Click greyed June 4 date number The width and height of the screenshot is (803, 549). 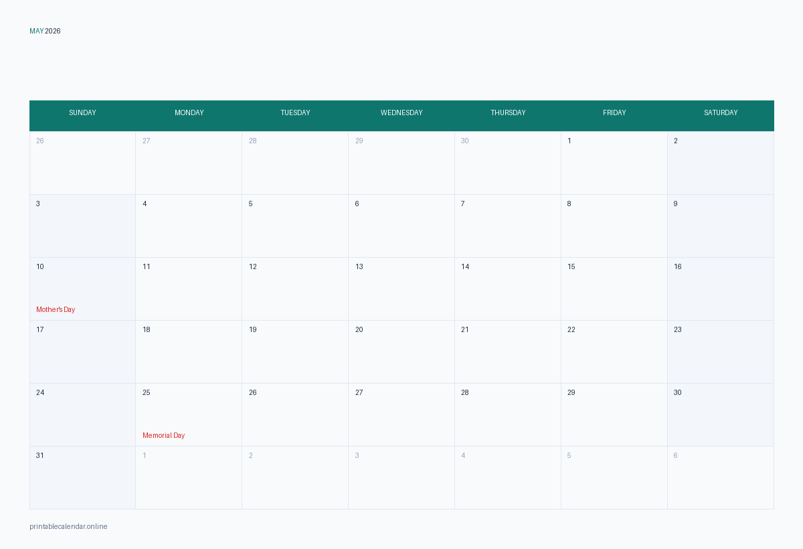pos(463,456)
